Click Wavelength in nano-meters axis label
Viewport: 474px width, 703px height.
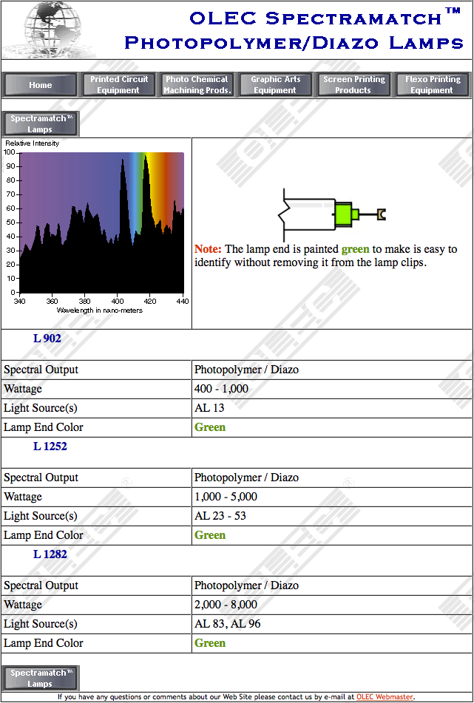click(x=100, y=310)
